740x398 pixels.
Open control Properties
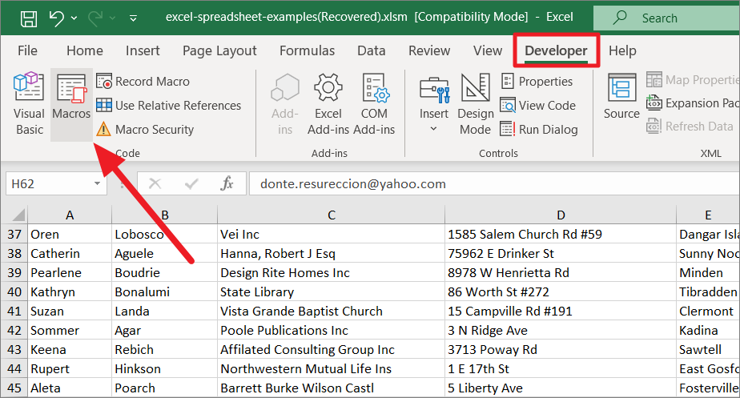tap(537, 81)
